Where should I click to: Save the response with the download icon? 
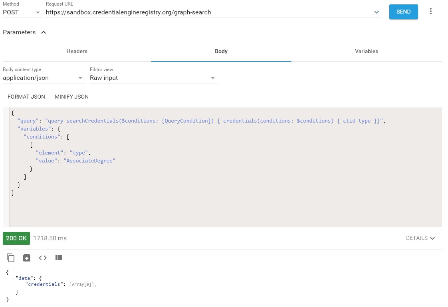[x=26, y=257]
